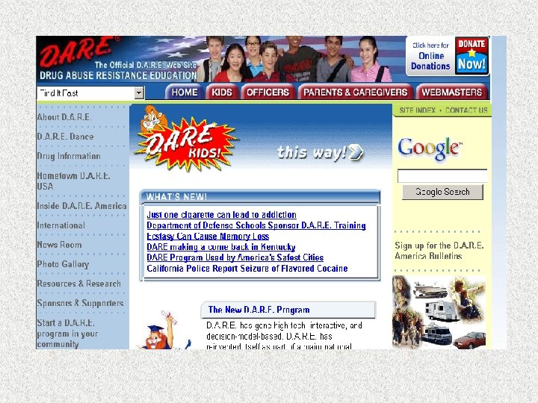The width and height of the screenshot is (538, 403).
Task: Click the CONTACT US link
Action: [466, 110]
